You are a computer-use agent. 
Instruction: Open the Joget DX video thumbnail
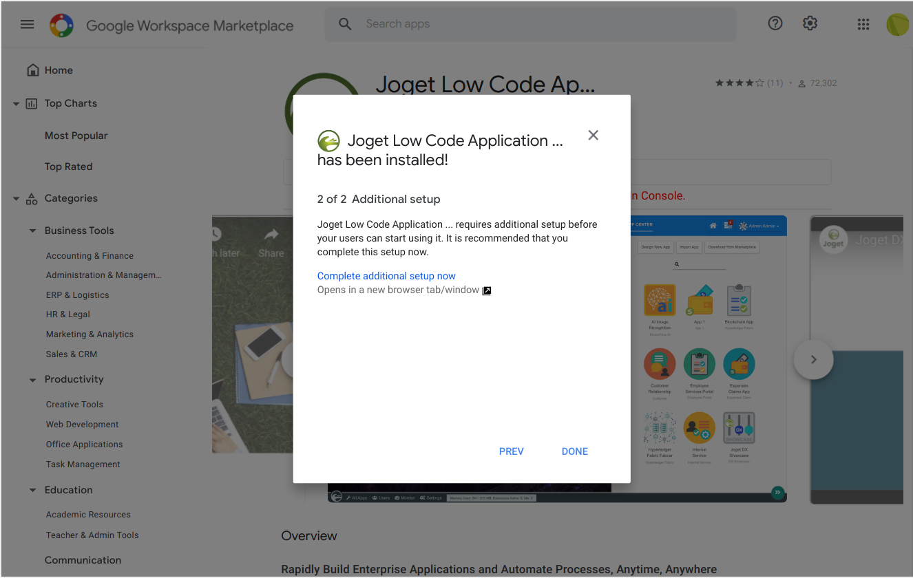click(857, 360)
